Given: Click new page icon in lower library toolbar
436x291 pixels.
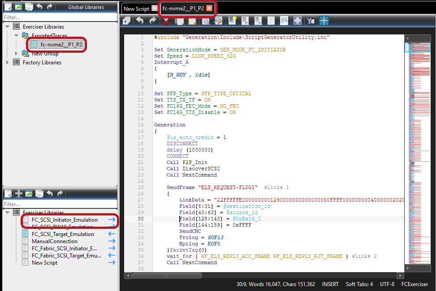Looking at the screenshot, I should pos(9,194).
